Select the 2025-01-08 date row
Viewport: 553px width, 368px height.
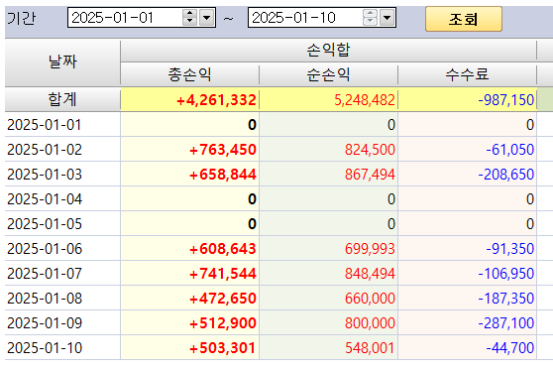62,299
